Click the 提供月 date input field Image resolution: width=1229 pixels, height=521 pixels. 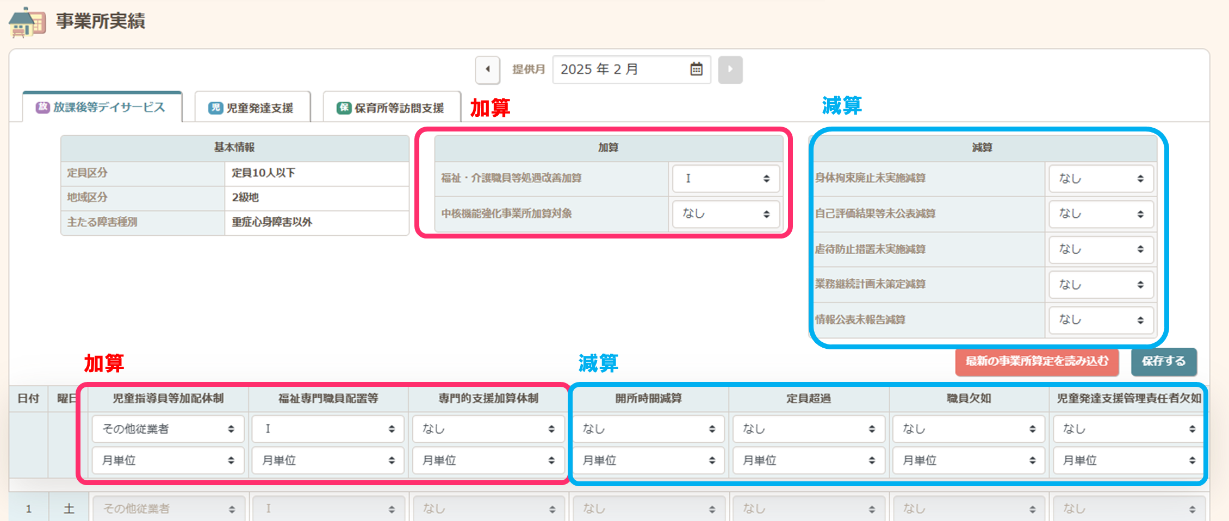[620, 70]
